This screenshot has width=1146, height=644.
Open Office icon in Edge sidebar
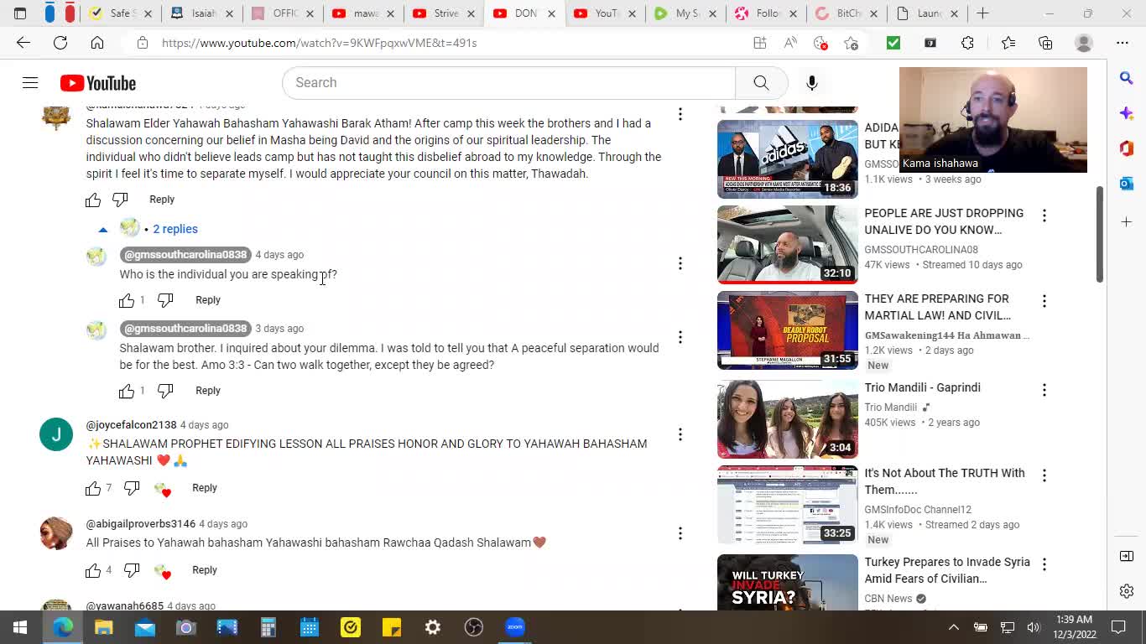click(x=1127, y=148)
